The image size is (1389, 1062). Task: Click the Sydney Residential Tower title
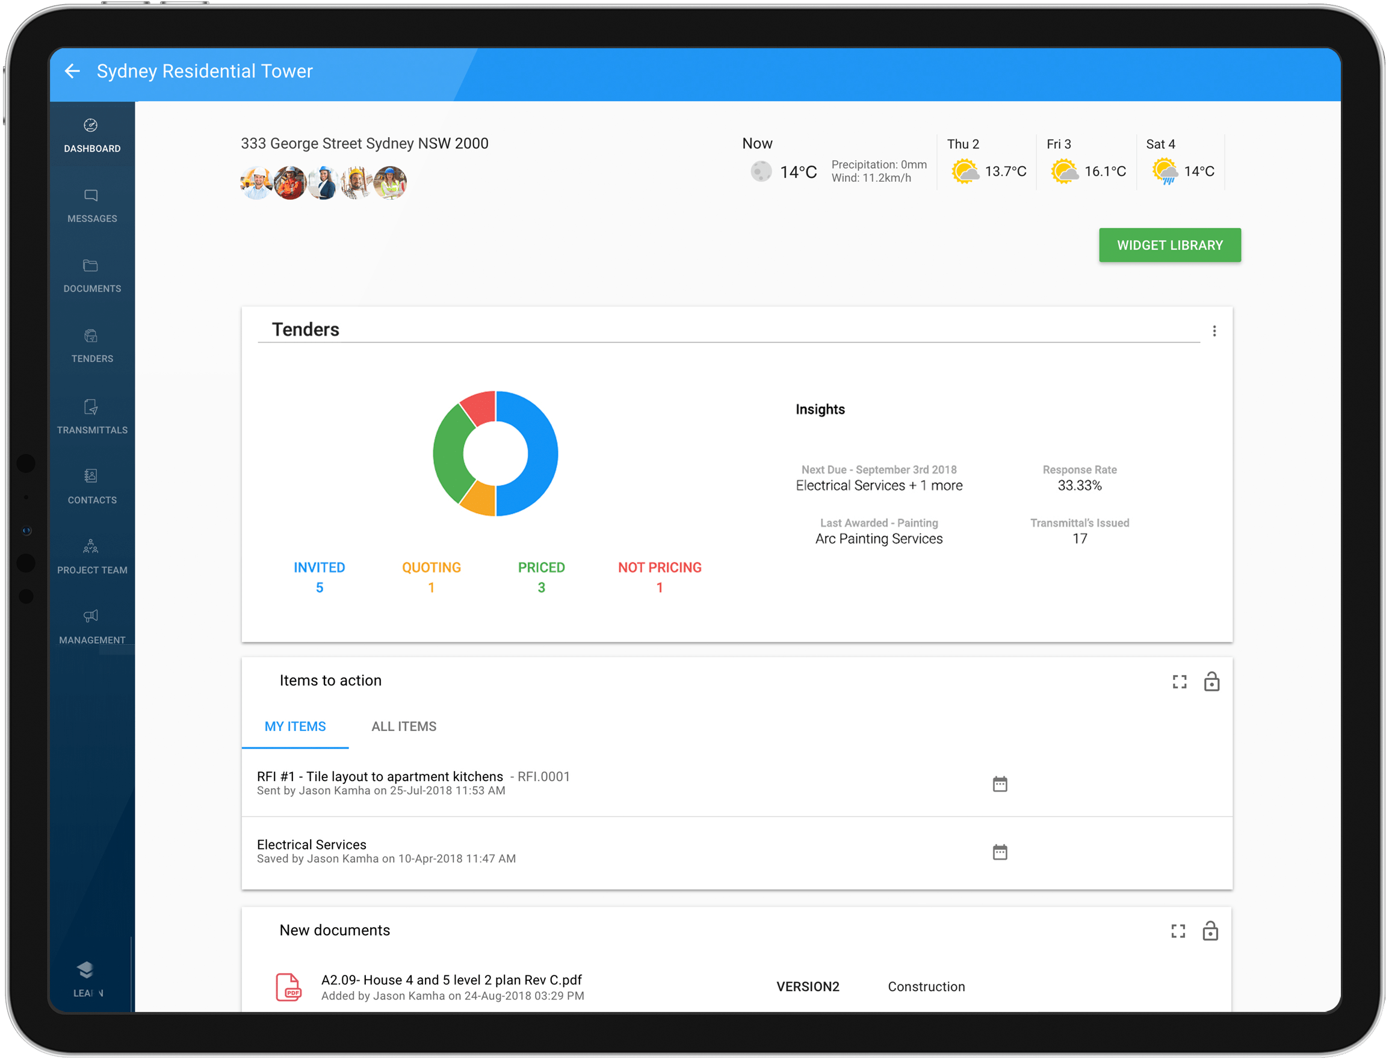pos(205,71)
